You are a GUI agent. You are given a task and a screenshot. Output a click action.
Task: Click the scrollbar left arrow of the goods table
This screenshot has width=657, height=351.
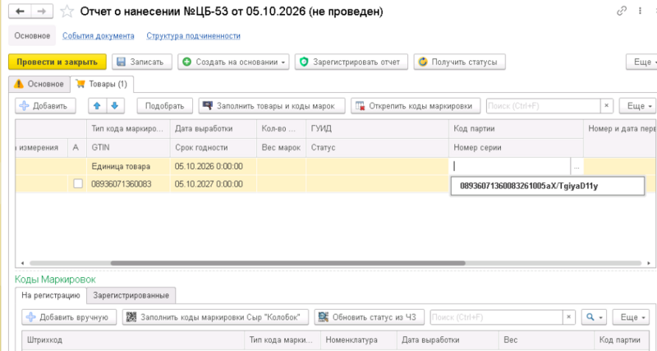[22, 263]
